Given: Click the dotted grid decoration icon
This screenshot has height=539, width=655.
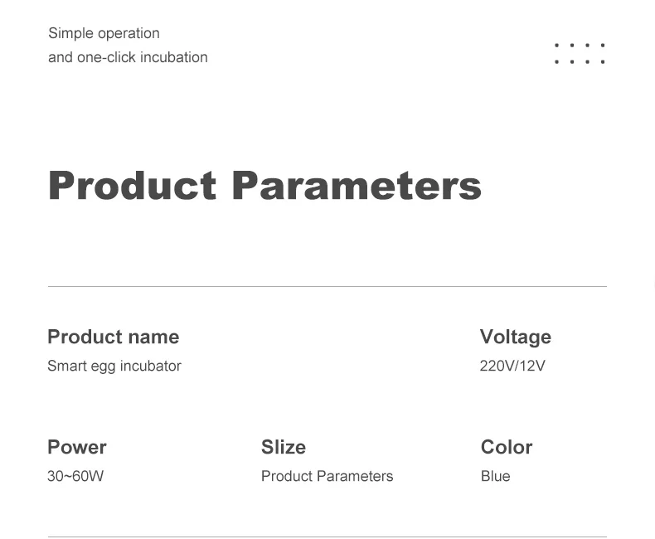Looking at the screenshot, I should (x=580, y=53).
